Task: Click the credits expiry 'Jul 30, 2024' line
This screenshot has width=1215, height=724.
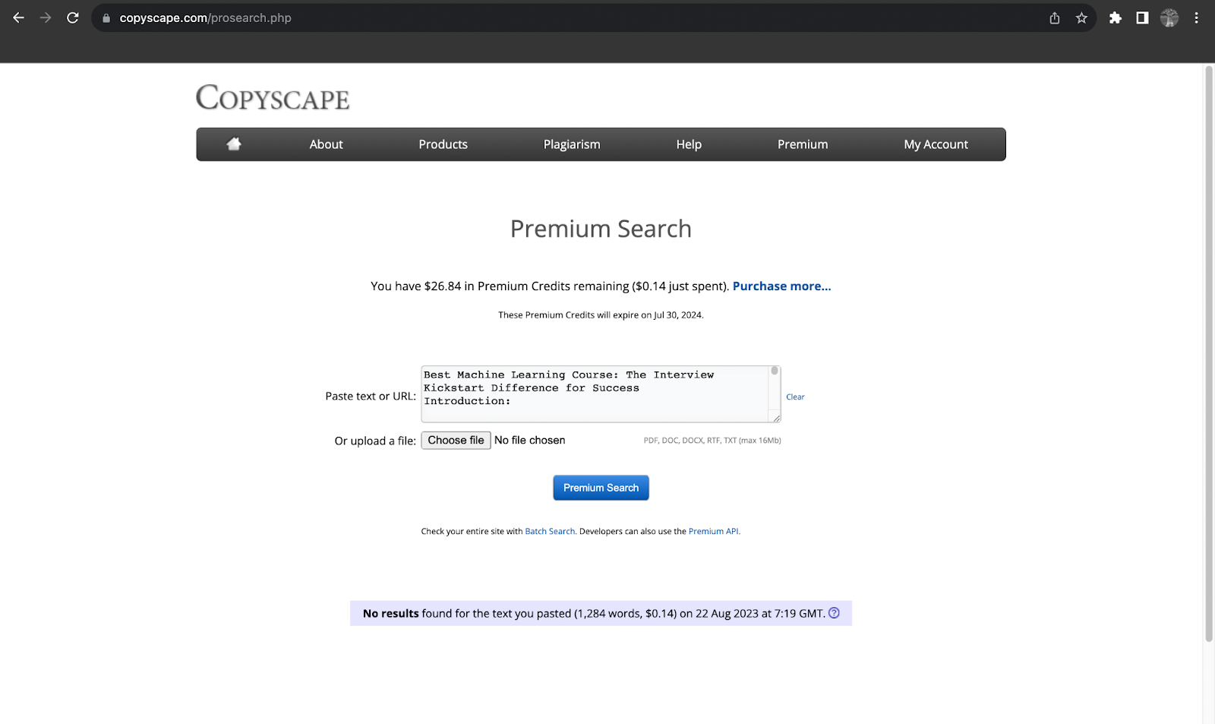Action: [601, 315]
